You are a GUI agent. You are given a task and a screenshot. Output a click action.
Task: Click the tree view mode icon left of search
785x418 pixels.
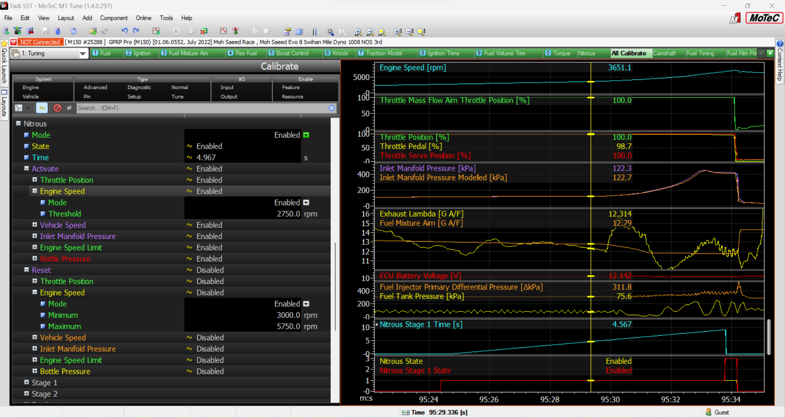[x=19, y=108]
